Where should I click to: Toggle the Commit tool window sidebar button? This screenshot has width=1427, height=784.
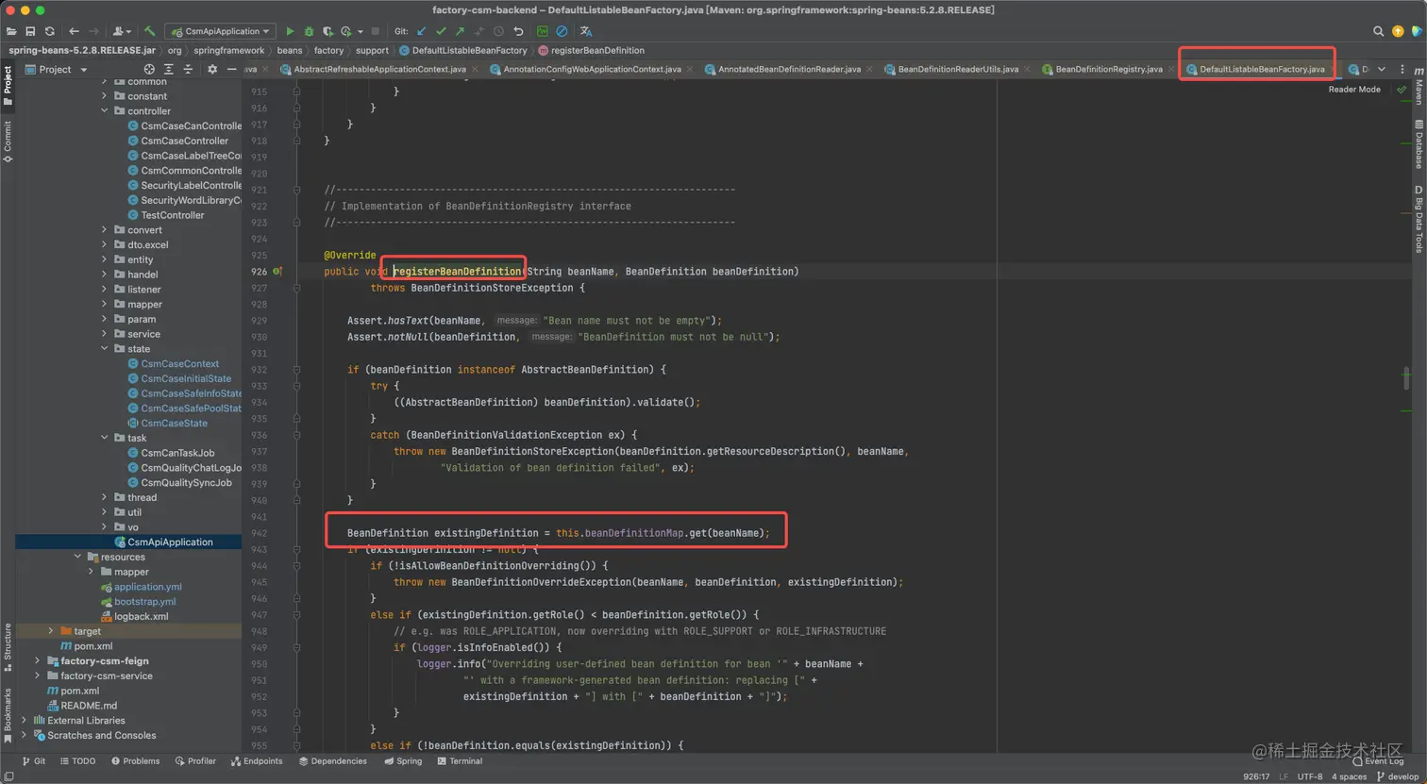point(8,142)
